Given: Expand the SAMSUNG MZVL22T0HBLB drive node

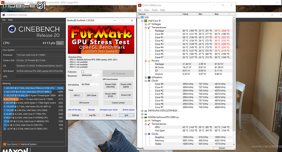Looking at the screenshot, I should coord(142,111).
